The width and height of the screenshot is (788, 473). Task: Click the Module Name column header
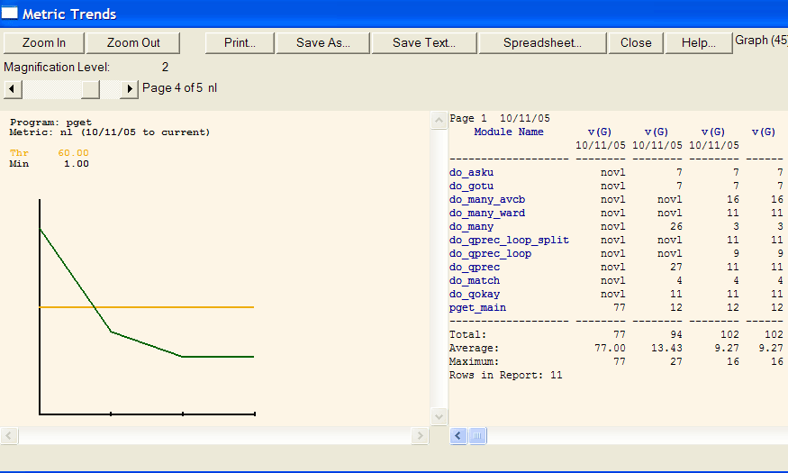[x=509, y=132]
